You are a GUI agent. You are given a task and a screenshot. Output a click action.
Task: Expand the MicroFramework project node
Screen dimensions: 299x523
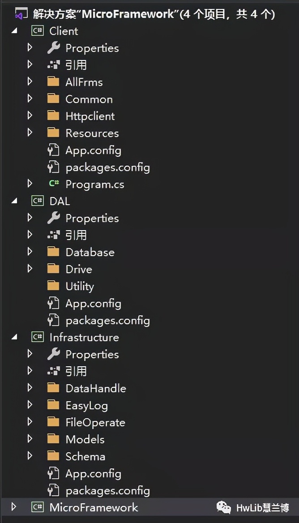tap(14, 507)
